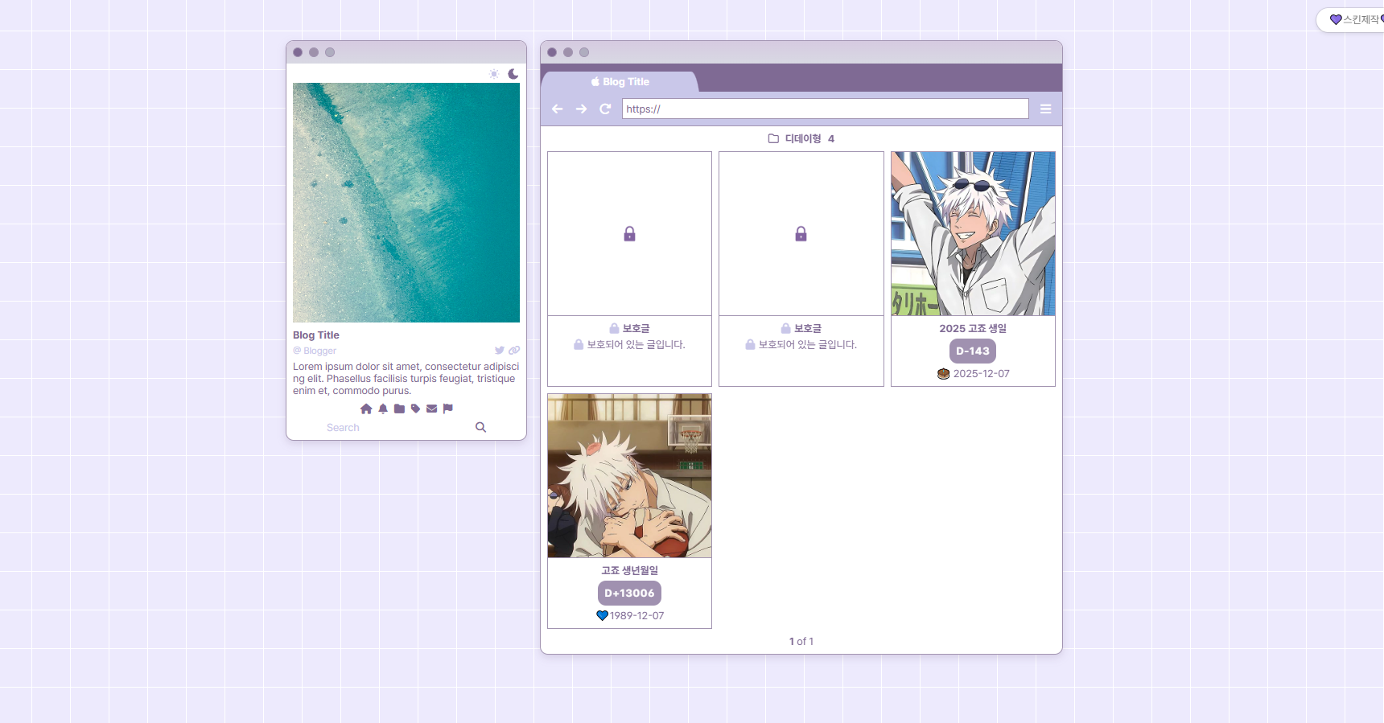Click the 디데이형 category folder icon
1384x723 pixels.
pos(773,138)
